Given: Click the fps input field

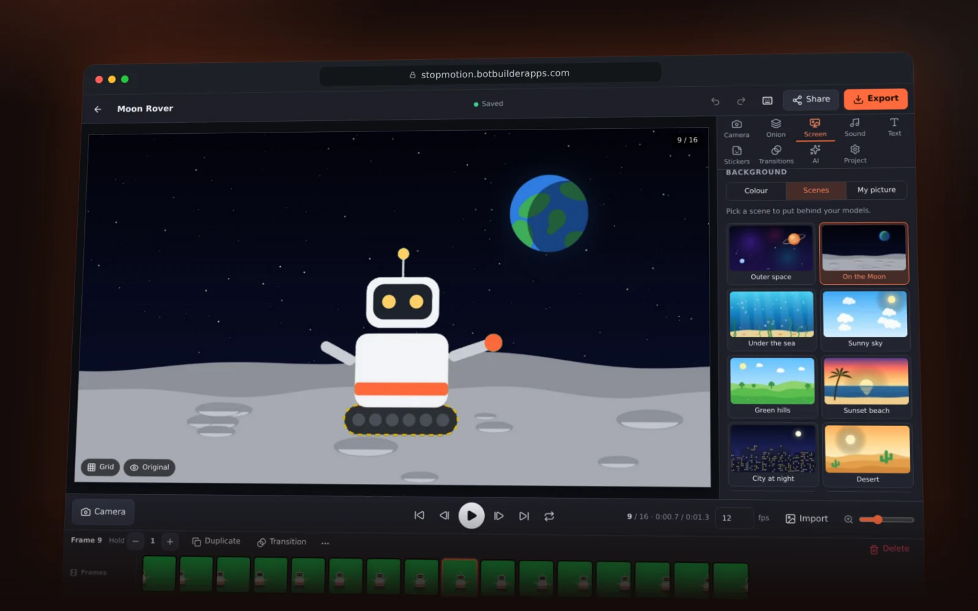Looking at the screenshot, I should click(733, 518).
